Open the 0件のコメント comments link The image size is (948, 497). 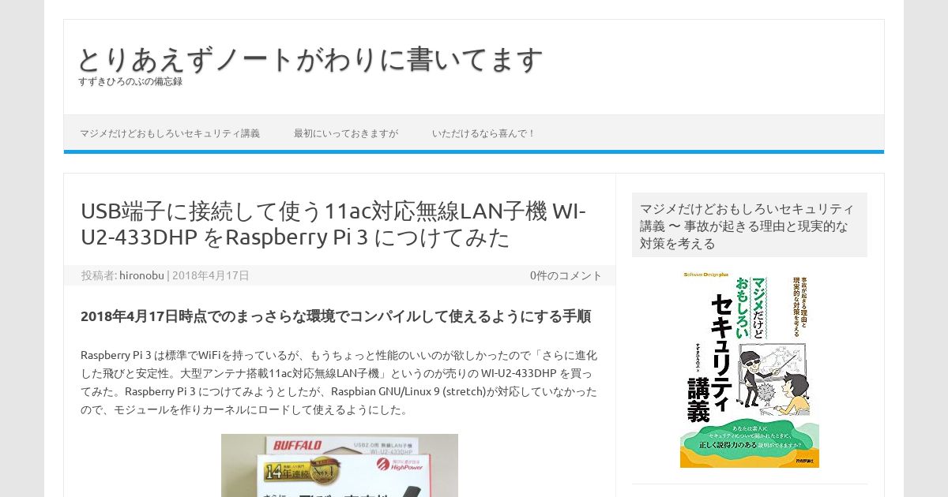pos(566,275)
